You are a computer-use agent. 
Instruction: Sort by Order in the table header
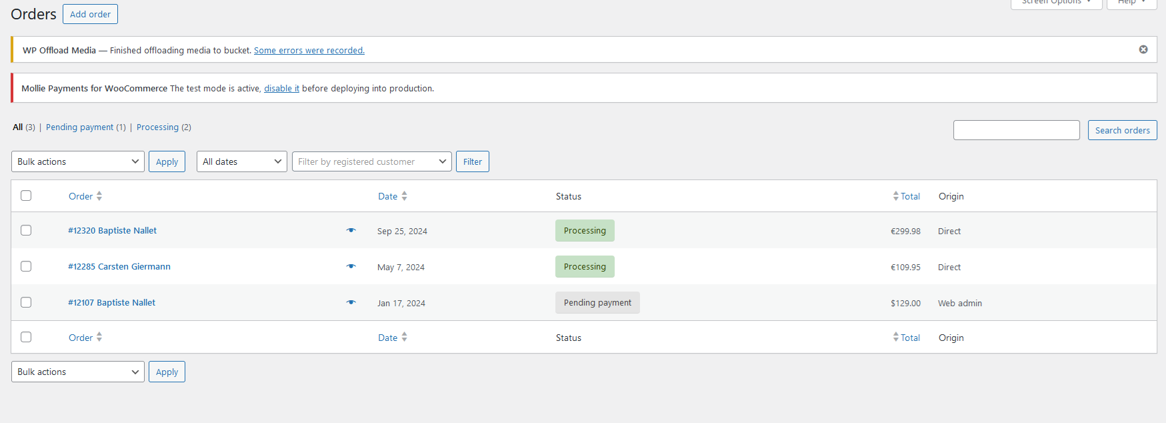click(x=85, y=196)
